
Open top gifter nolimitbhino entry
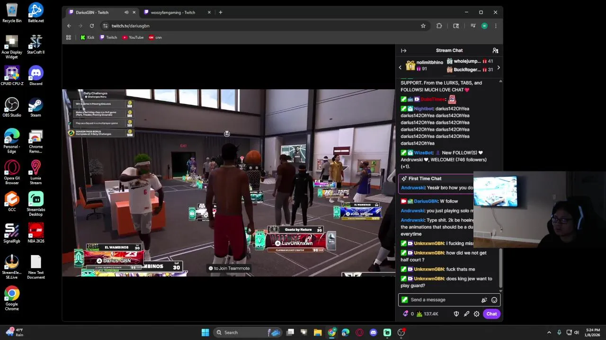[425, 66]
